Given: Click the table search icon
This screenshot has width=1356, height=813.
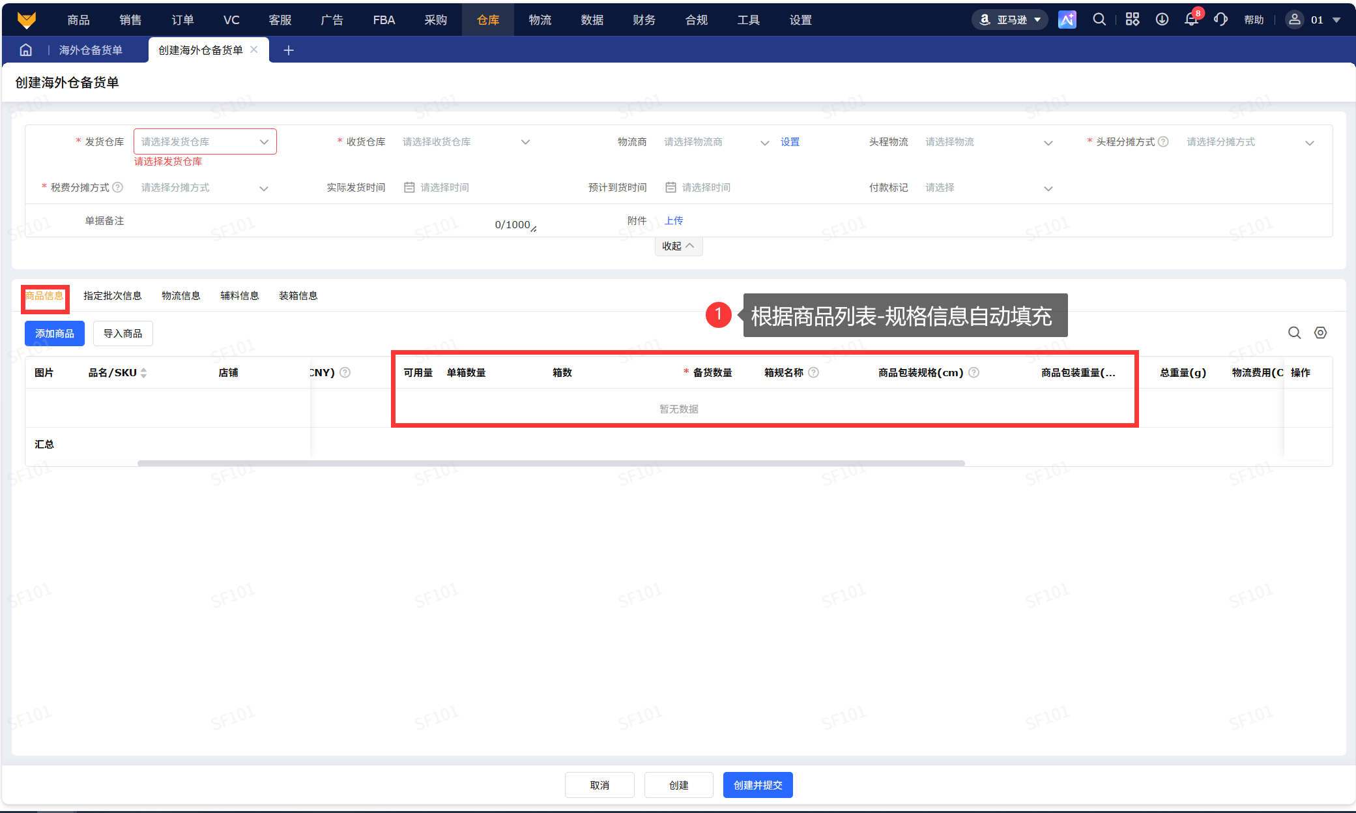Looking at the screenshot, I should pyautogui.click(x=1295, y=333).
